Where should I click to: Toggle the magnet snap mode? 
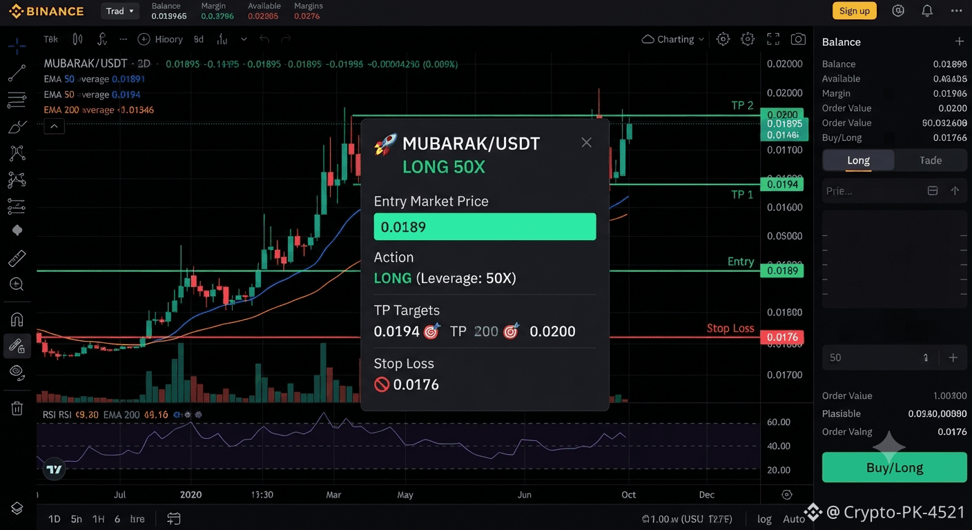pyautogui.click(x=17, y=320)
